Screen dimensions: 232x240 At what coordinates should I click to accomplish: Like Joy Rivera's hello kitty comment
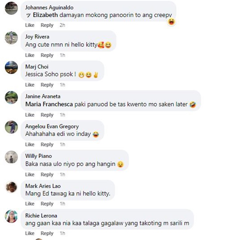tap(30, 55)
